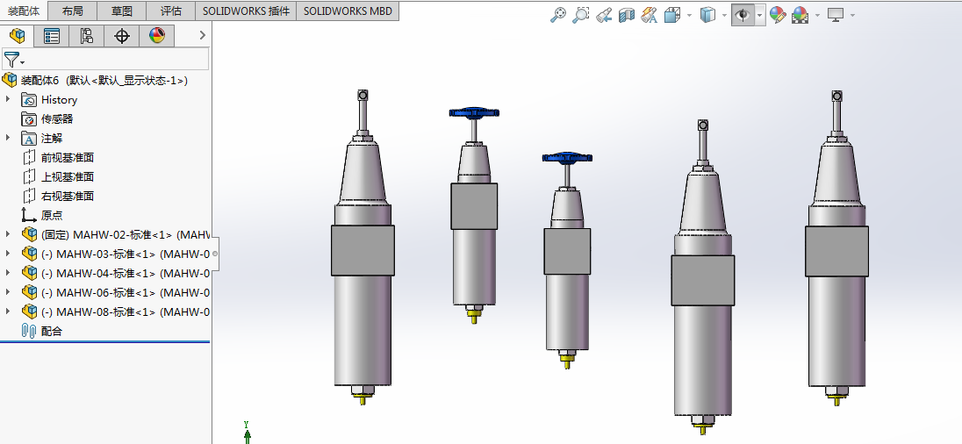The height and width of the screenshot is (444, 962).
Task: Click the tree filter funnel icon
Action: (11, 60)
